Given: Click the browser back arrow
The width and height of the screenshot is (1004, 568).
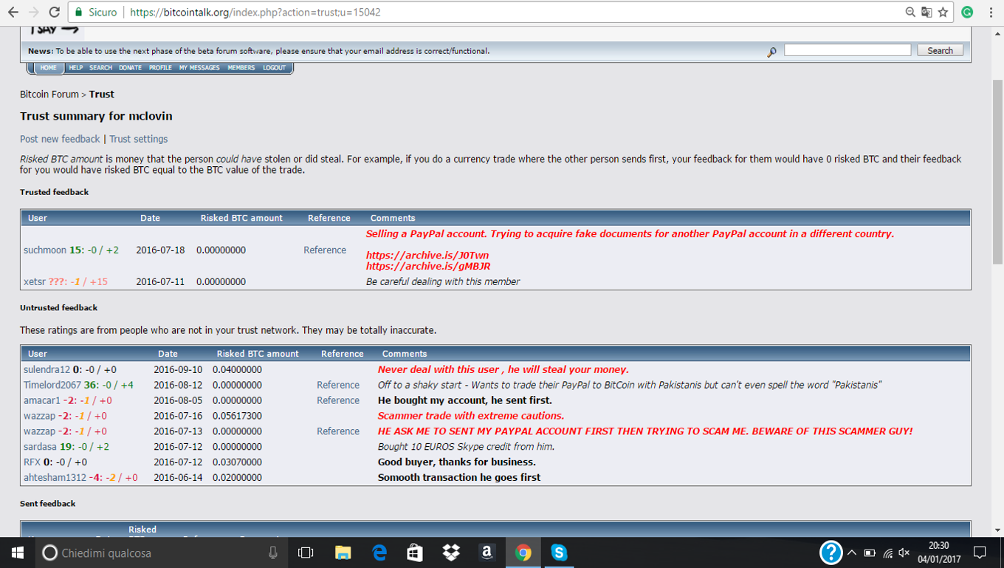Looking at the screenshot, I should point(13,12).
